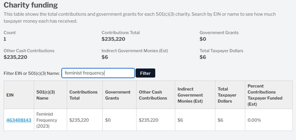This screenshot has width=296, height=140.
Task: Click the EIN column header
Action: pos(10,95)
